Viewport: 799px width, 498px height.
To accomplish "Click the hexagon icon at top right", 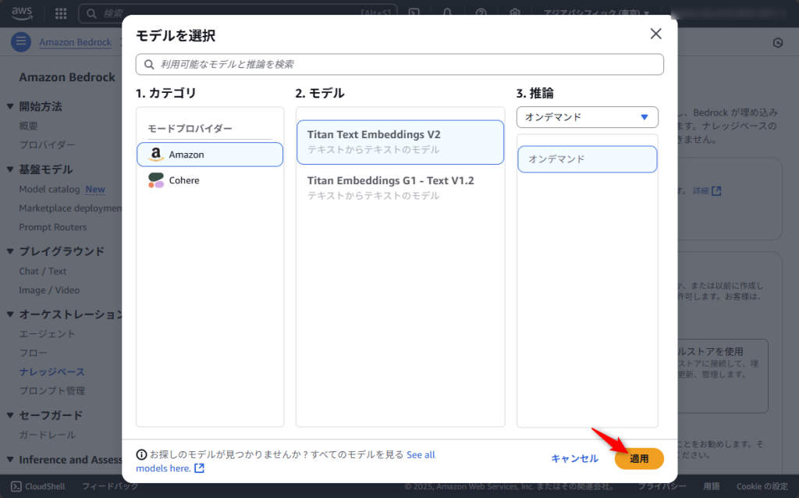I will [x=778, y=43].
